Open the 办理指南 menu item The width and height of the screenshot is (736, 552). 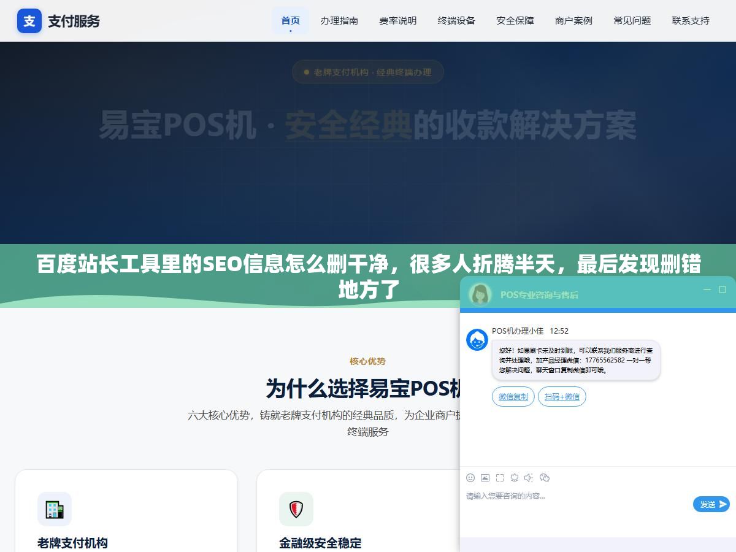pyautogui.click(x=339, y=20)
